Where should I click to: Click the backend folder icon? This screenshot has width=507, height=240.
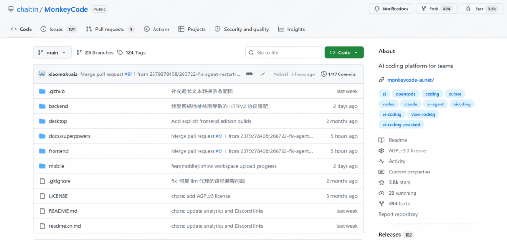42,106
